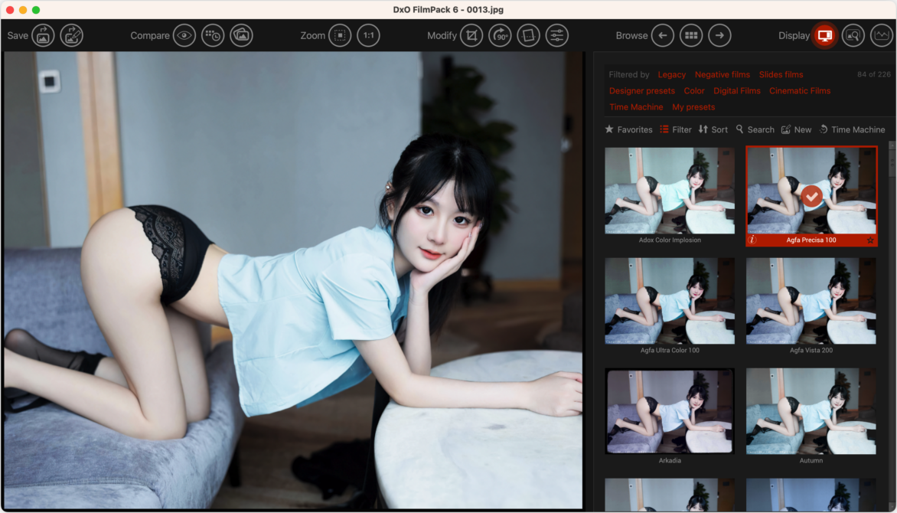
Task: Toggle the My presets filter
Action: pyautogui.click(x=693, y=107)
